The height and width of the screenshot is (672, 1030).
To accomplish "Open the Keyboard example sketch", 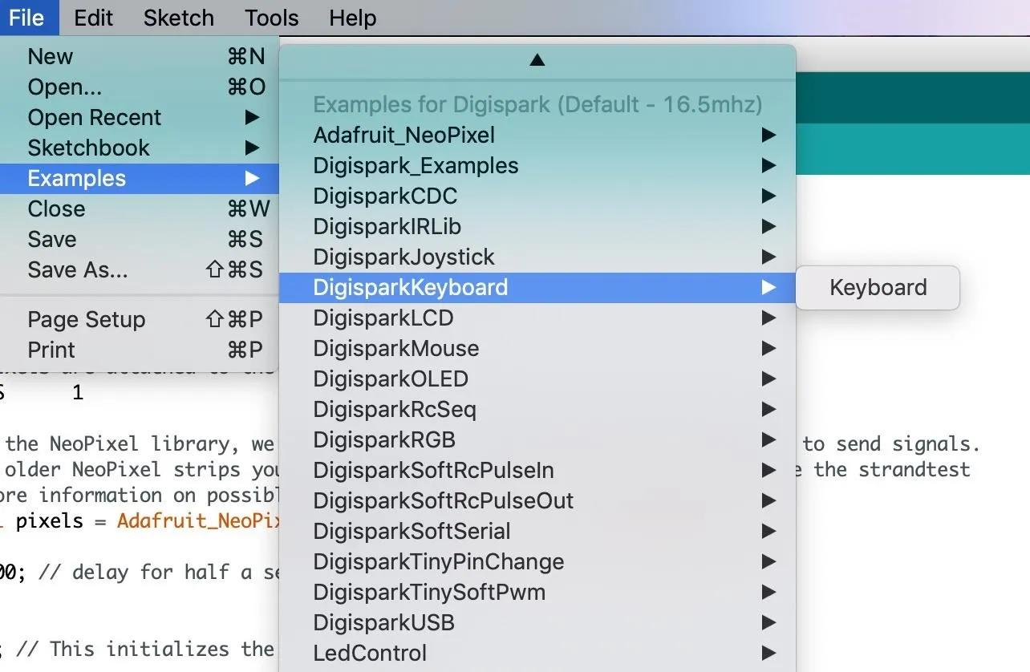I will [x=878, y=287].
